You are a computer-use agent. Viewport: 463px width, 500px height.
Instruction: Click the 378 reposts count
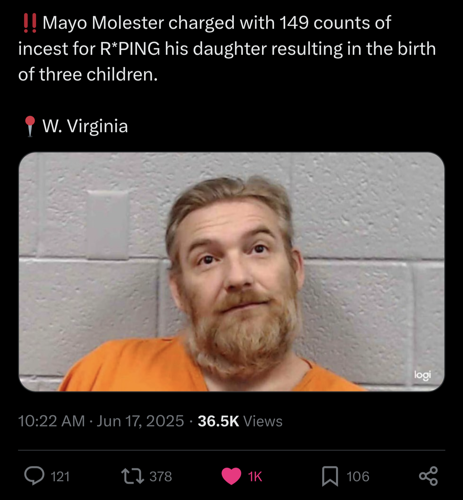tap(161, 477)
